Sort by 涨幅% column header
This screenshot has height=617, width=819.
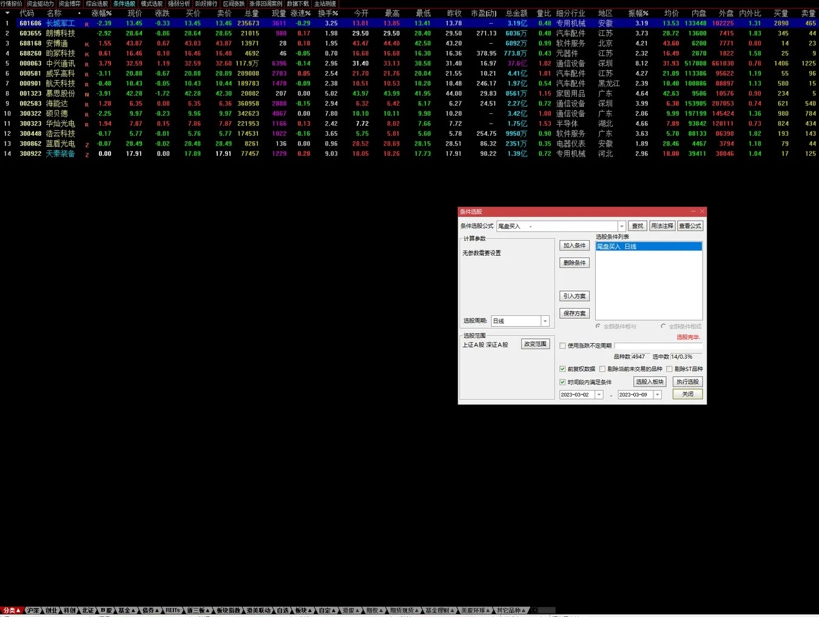point(101,13)
